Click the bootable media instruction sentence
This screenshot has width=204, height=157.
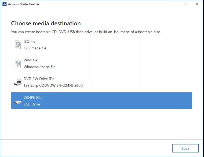[86, 32]
